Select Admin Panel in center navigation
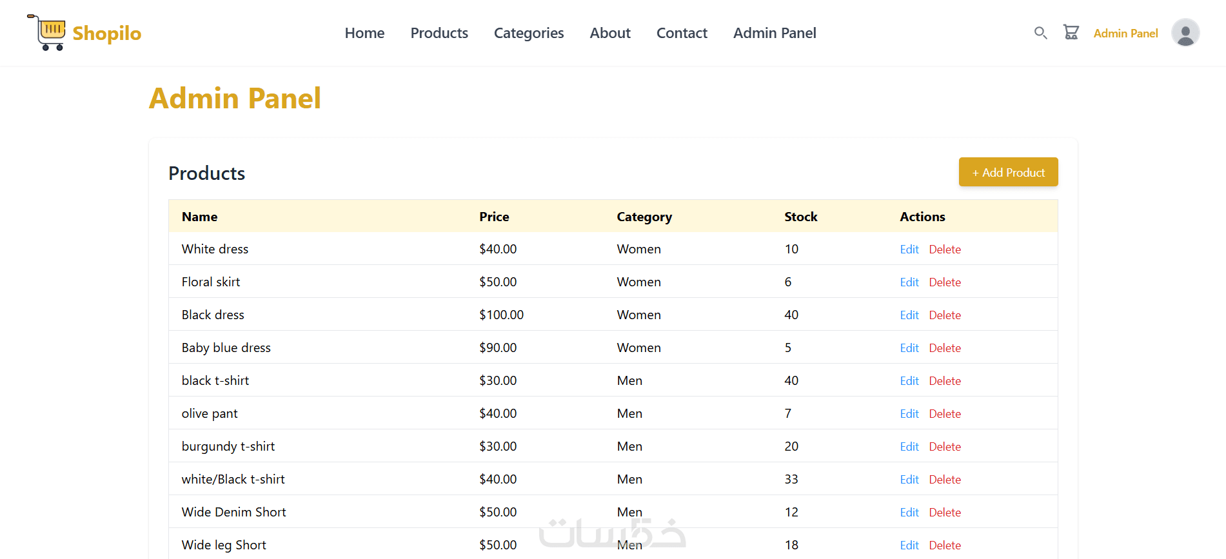The width and height of the screenshot is (1226, 559). tap(775, 33)
